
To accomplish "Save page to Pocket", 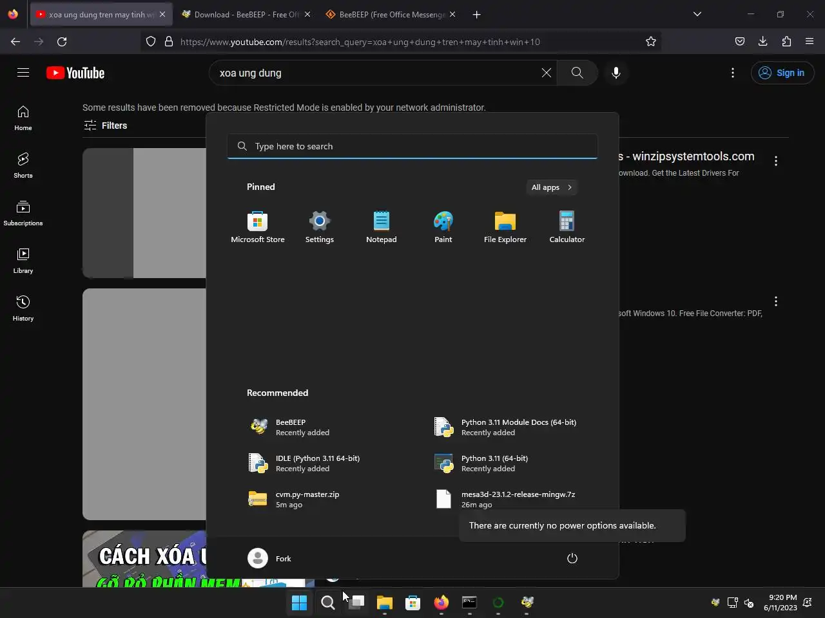I will tap(739, 41).
